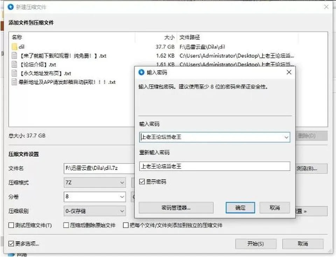The image size is (336, 257).
Task: Click the 37.7 GB size cell of dil
Action: click(x=165, y=47)
